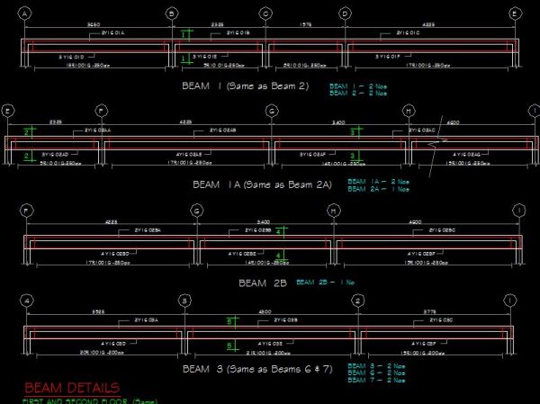This screenshot has height=404, width=540.
Task: Click grid bubble C on Beam 1
Action: coord(265,13)
